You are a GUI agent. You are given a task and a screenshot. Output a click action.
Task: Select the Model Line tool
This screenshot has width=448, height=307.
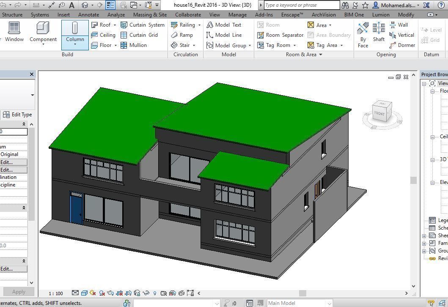coord(224,35)
